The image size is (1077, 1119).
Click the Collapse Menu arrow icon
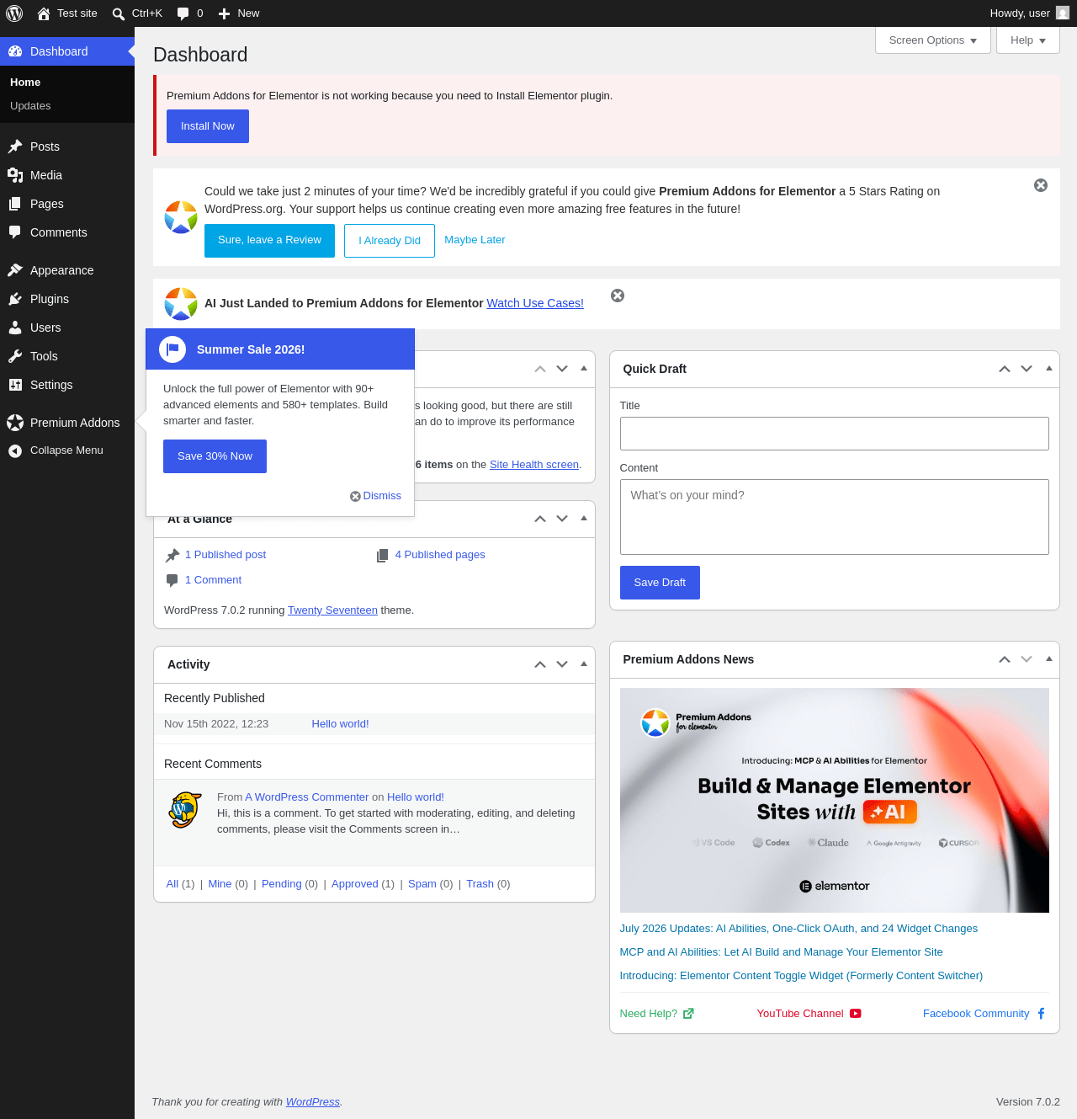pos(15,451)
